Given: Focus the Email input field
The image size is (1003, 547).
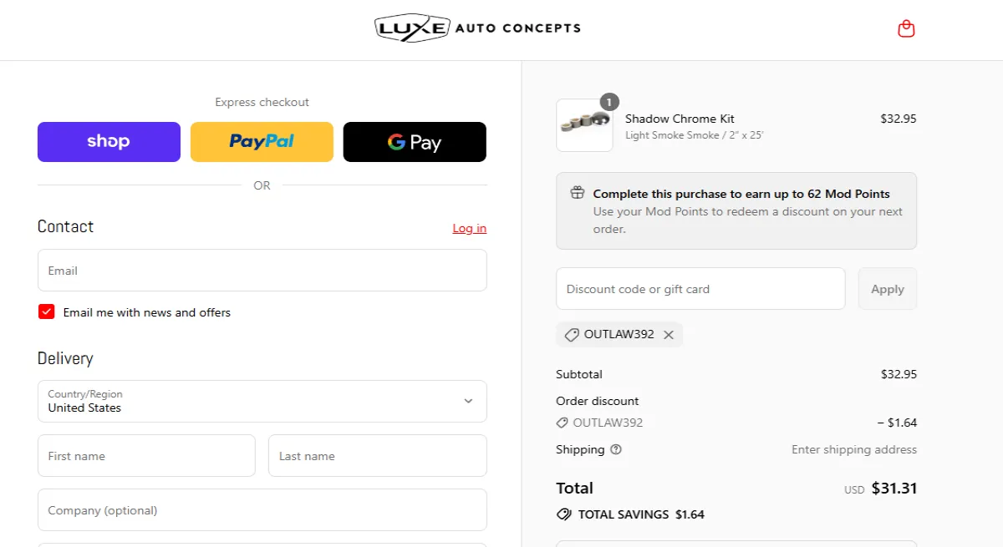Looking at the screenshot, I should pyautogui.click(x=262, y=271).
